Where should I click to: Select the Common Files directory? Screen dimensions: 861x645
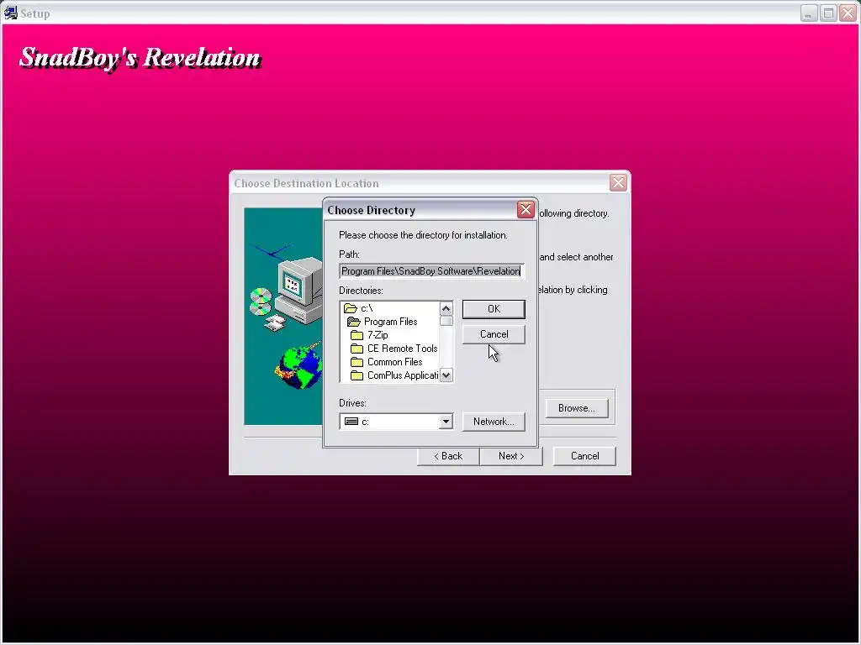(x=390, y=362)
